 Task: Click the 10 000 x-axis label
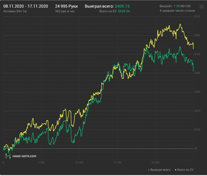[79, 162]
